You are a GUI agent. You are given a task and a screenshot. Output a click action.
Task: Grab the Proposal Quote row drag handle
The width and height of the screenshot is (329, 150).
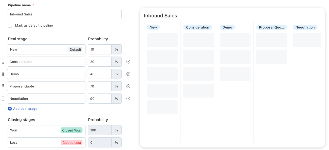(x=3, y=86)
